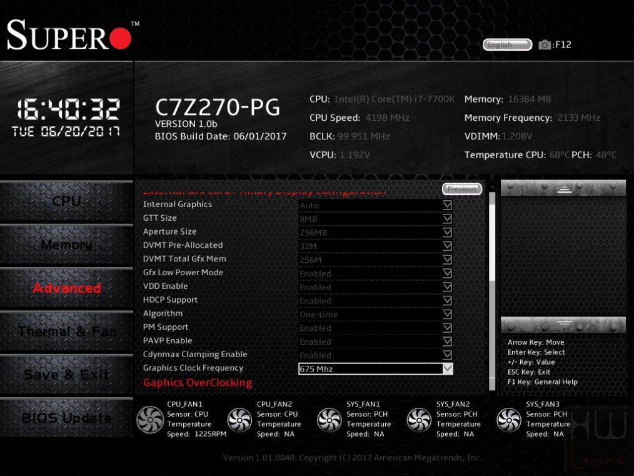This screenshot has height=476, width=634.
Task: Open the VDD Enable dropdown
Action: 375,287
